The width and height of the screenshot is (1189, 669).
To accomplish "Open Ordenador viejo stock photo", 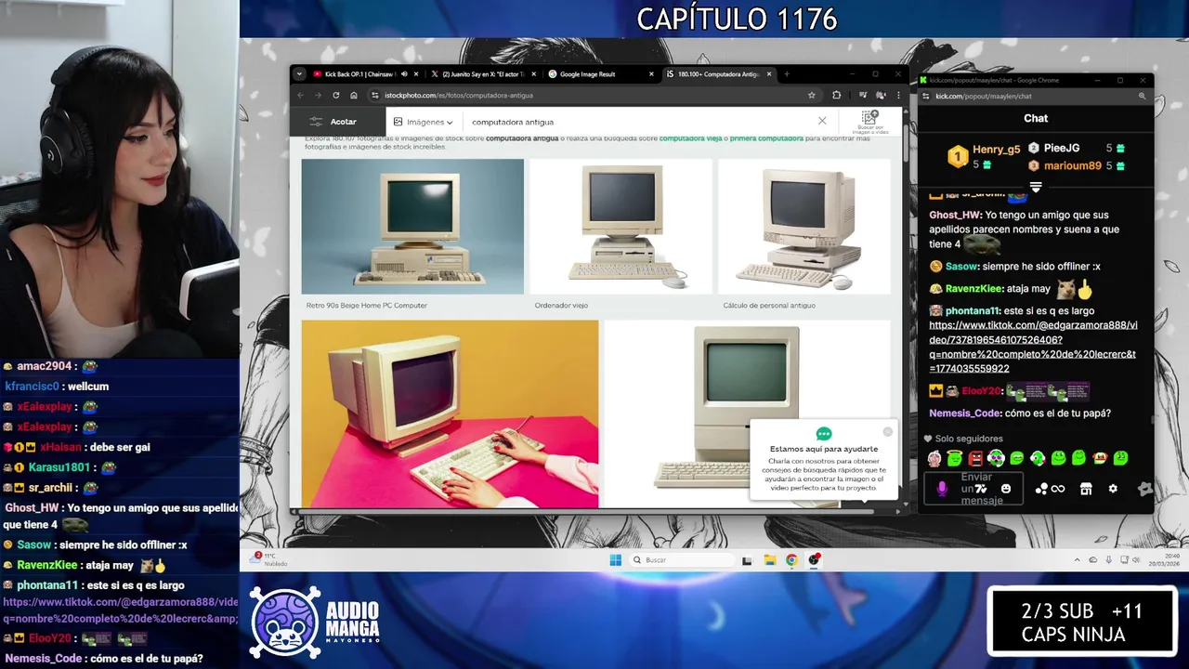I will pyautogui.click(x=621, y=227).
